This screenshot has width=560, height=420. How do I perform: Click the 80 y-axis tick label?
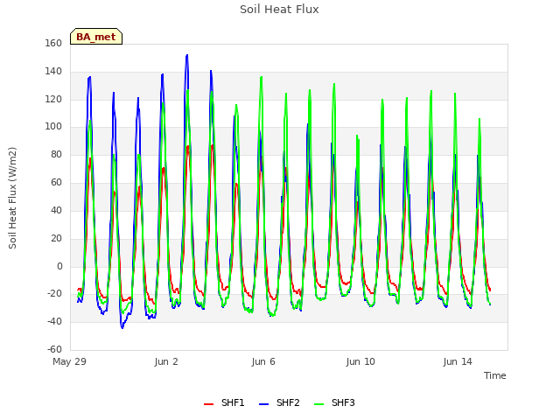[x=56, y=154]
